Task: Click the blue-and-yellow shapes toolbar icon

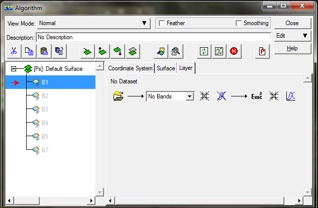Action: 161,51
